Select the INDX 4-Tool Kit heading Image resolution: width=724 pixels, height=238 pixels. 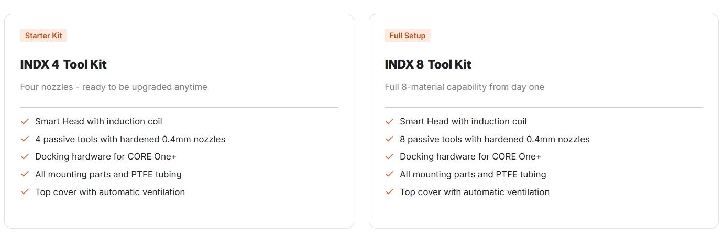click(x=63, y=65)
